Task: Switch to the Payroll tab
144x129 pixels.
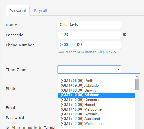Action: 41,10
